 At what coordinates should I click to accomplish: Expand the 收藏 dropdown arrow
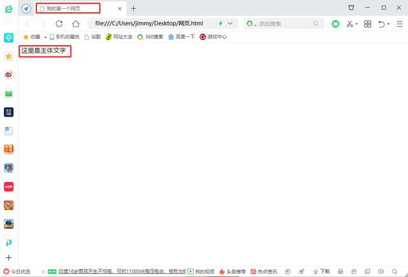45,37
